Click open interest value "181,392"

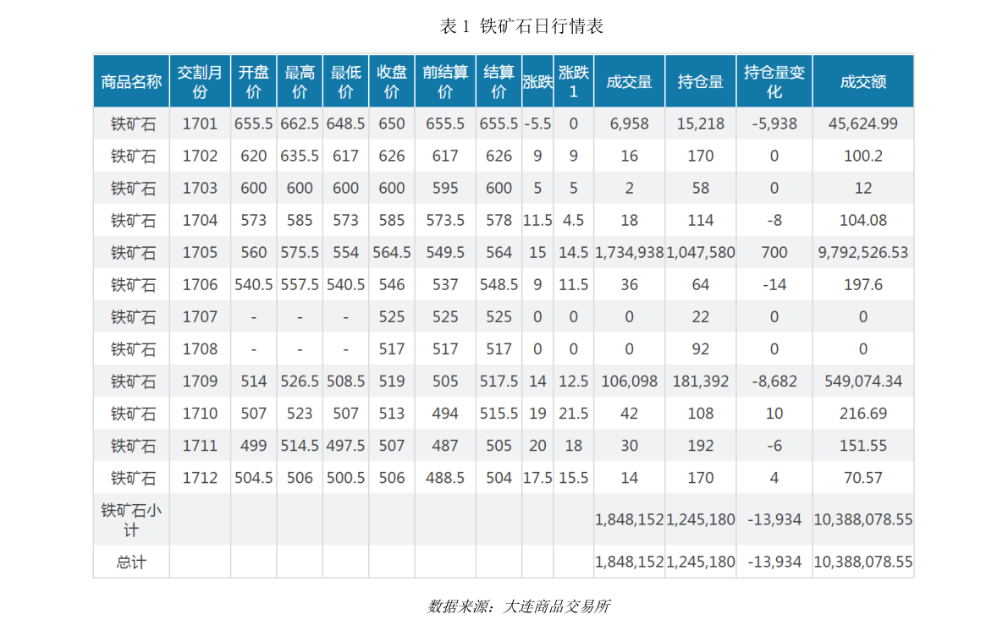(701, 381)
